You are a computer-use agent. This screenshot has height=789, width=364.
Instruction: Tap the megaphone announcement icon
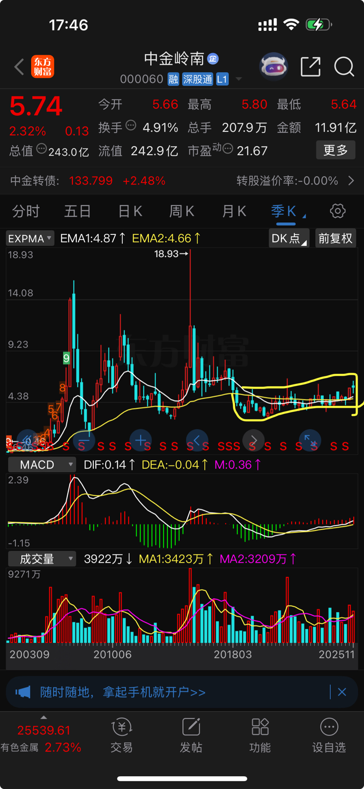click(x=23, y=692)
